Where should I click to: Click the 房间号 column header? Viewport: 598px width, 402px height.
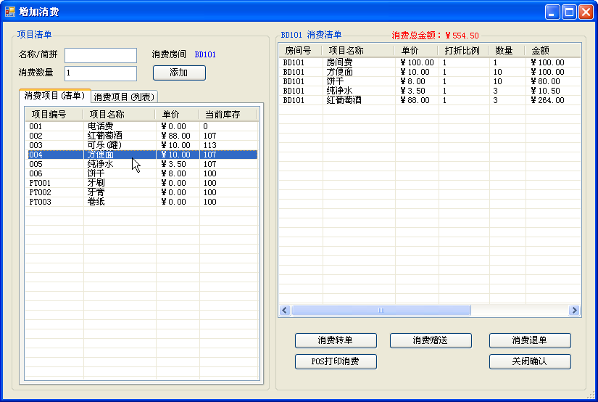(301, 51)
